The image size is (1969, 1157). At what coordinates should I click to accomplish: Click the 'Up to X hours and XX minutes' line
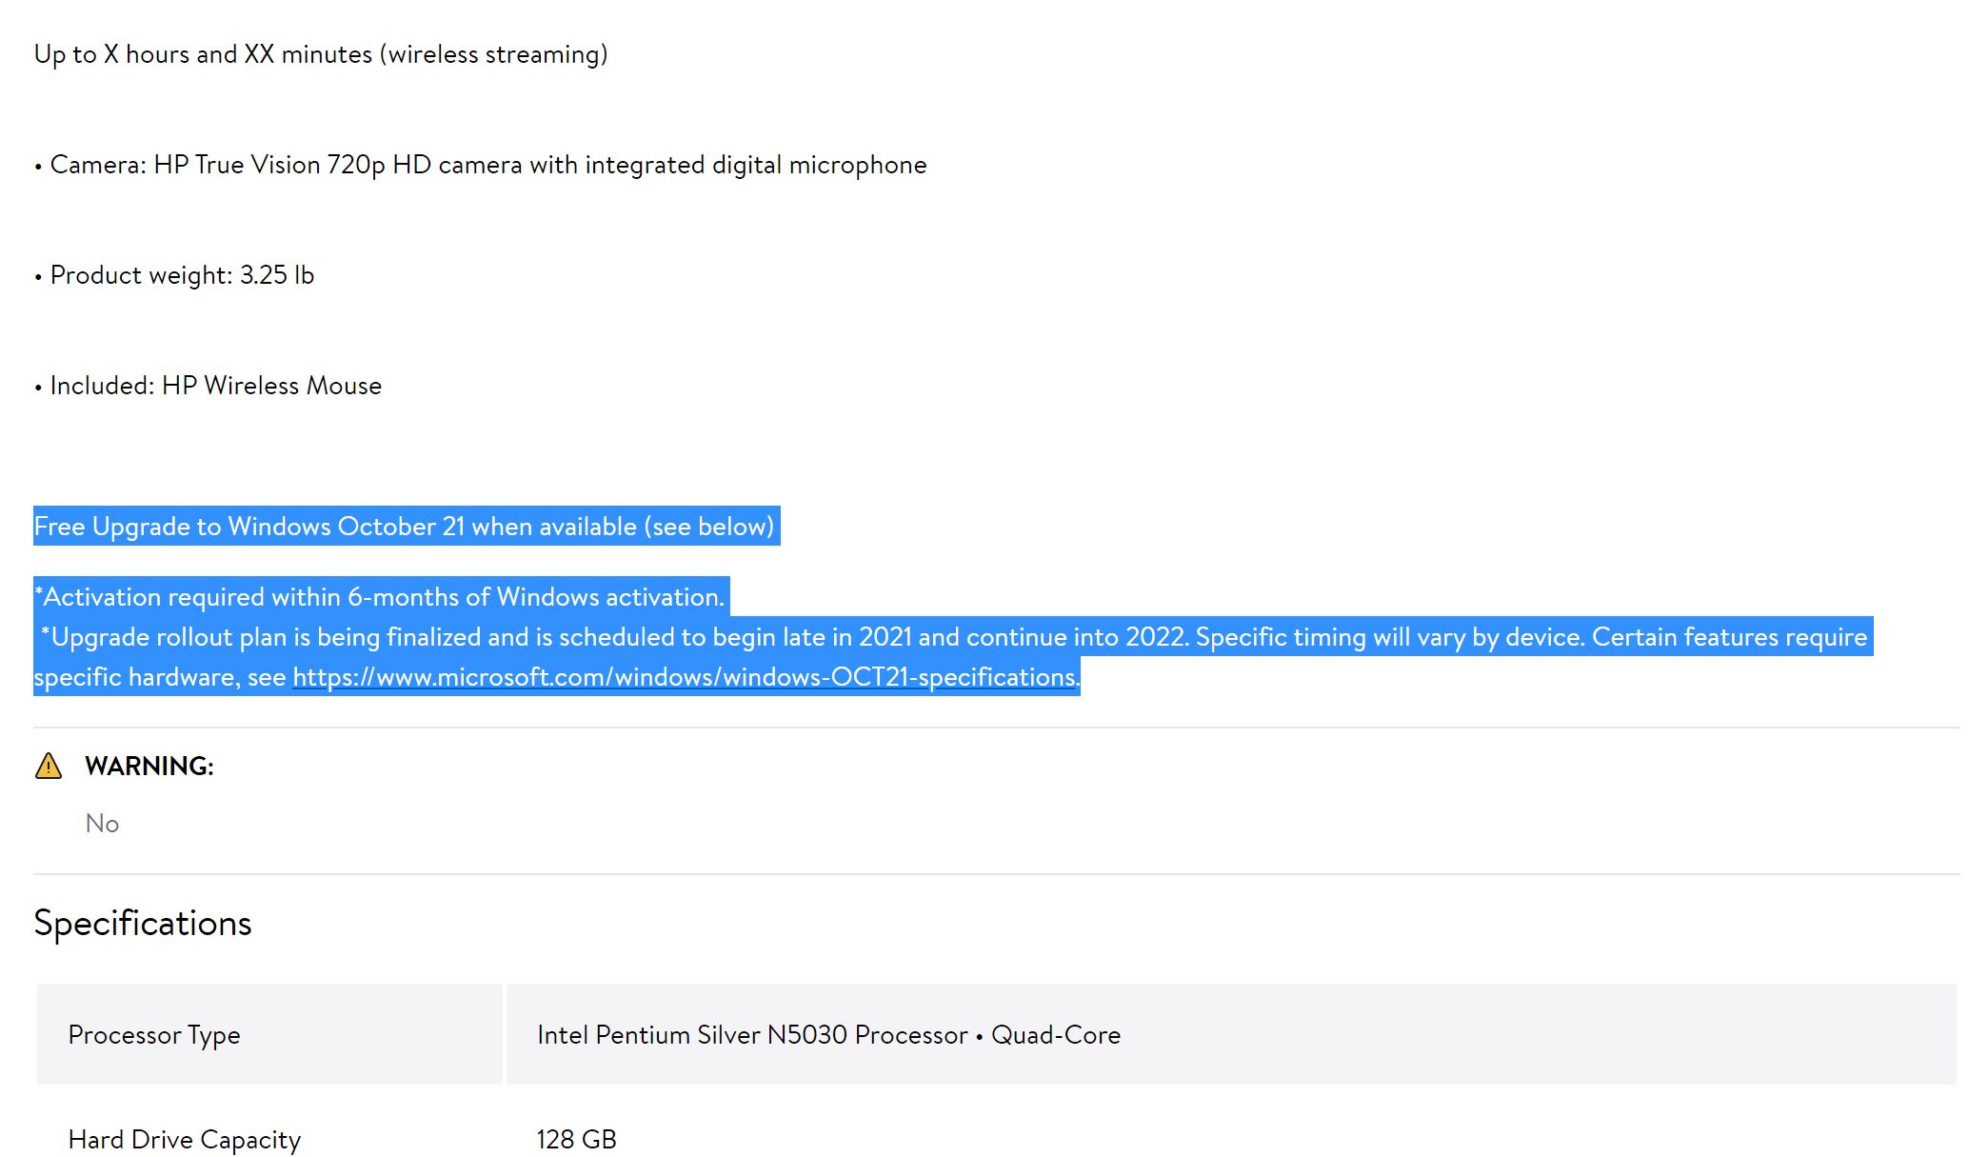click(x=321, y=54)
